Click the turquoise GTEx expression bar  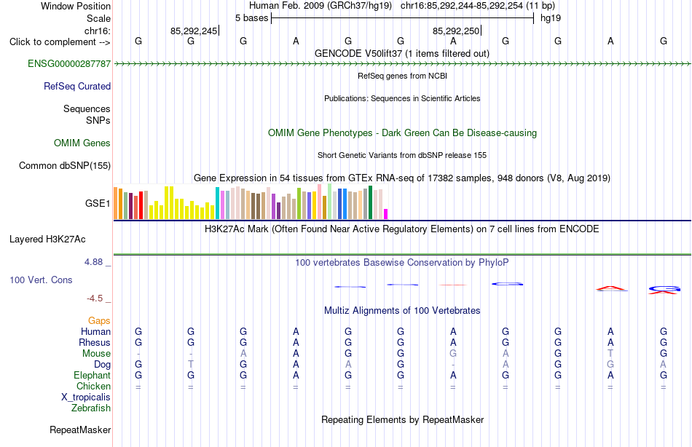pyautogui.click(x=217, y=203)
